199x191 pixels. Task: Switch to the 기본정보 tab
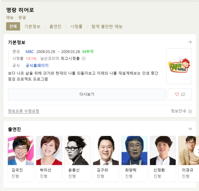point(32,26)
